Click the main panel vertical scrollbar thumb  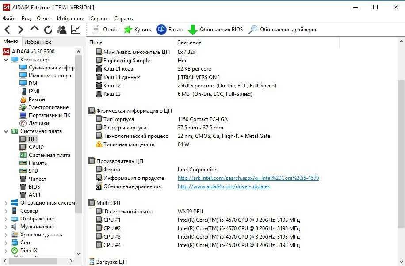(401, 154)
